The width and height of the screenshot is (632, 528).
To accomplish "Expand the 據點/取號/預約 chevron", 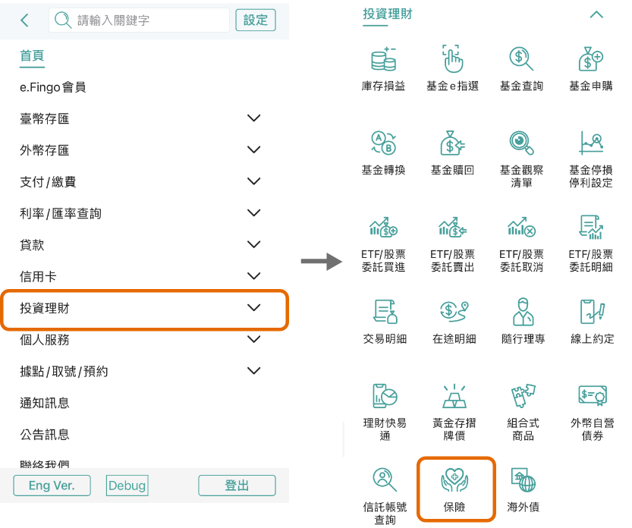I will point(253,370).
